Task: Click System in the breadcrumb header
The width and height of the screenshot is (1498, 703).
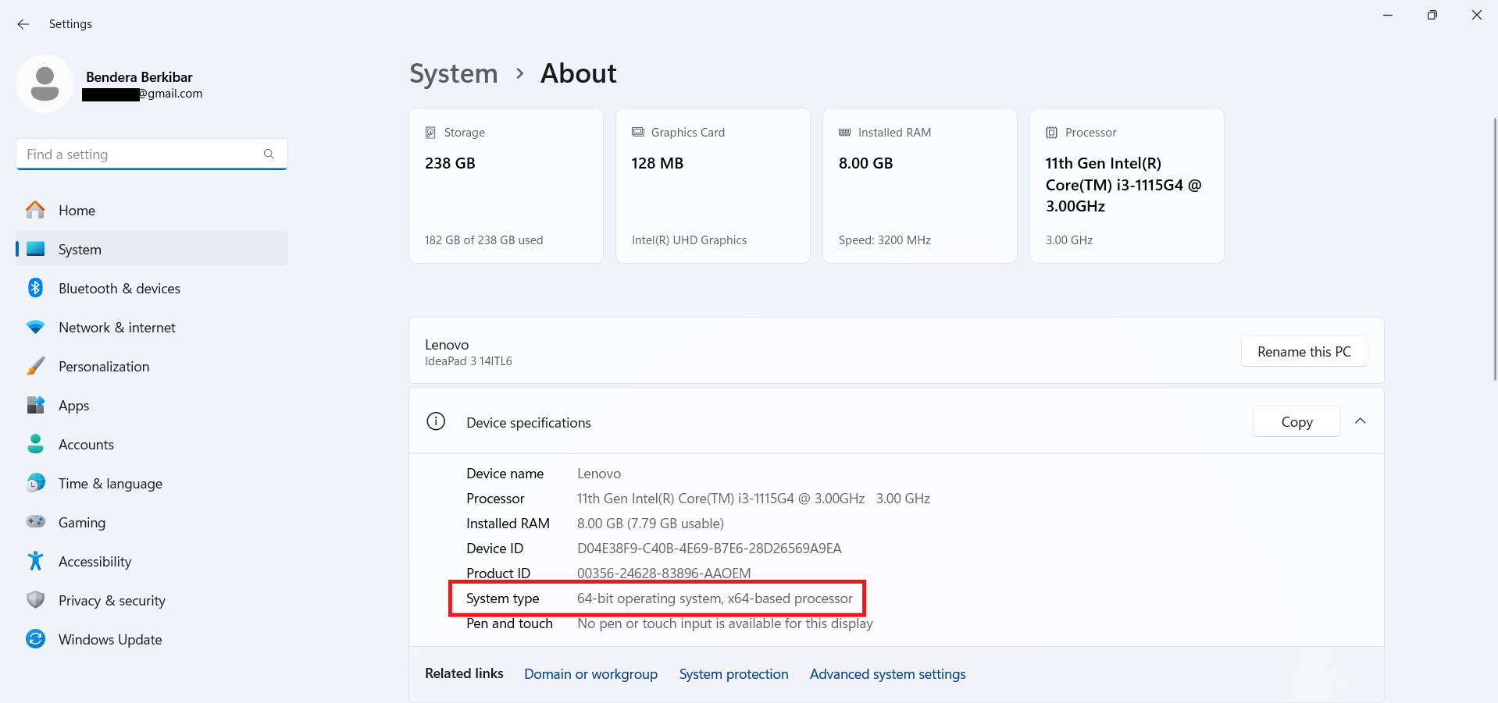Action: tap(453, 73)
